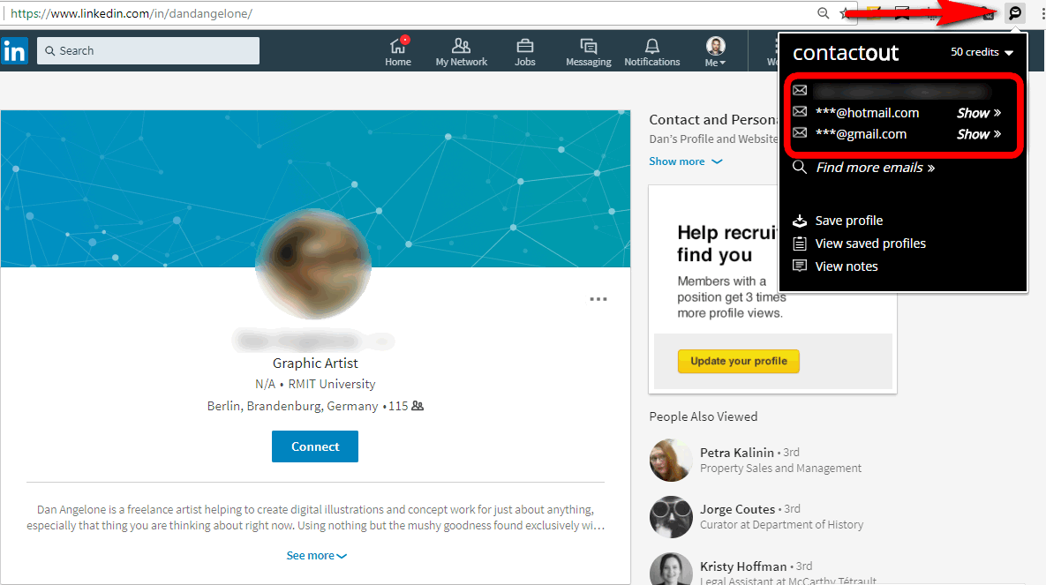Show the hidden hotmail.com email

(978, 113)
